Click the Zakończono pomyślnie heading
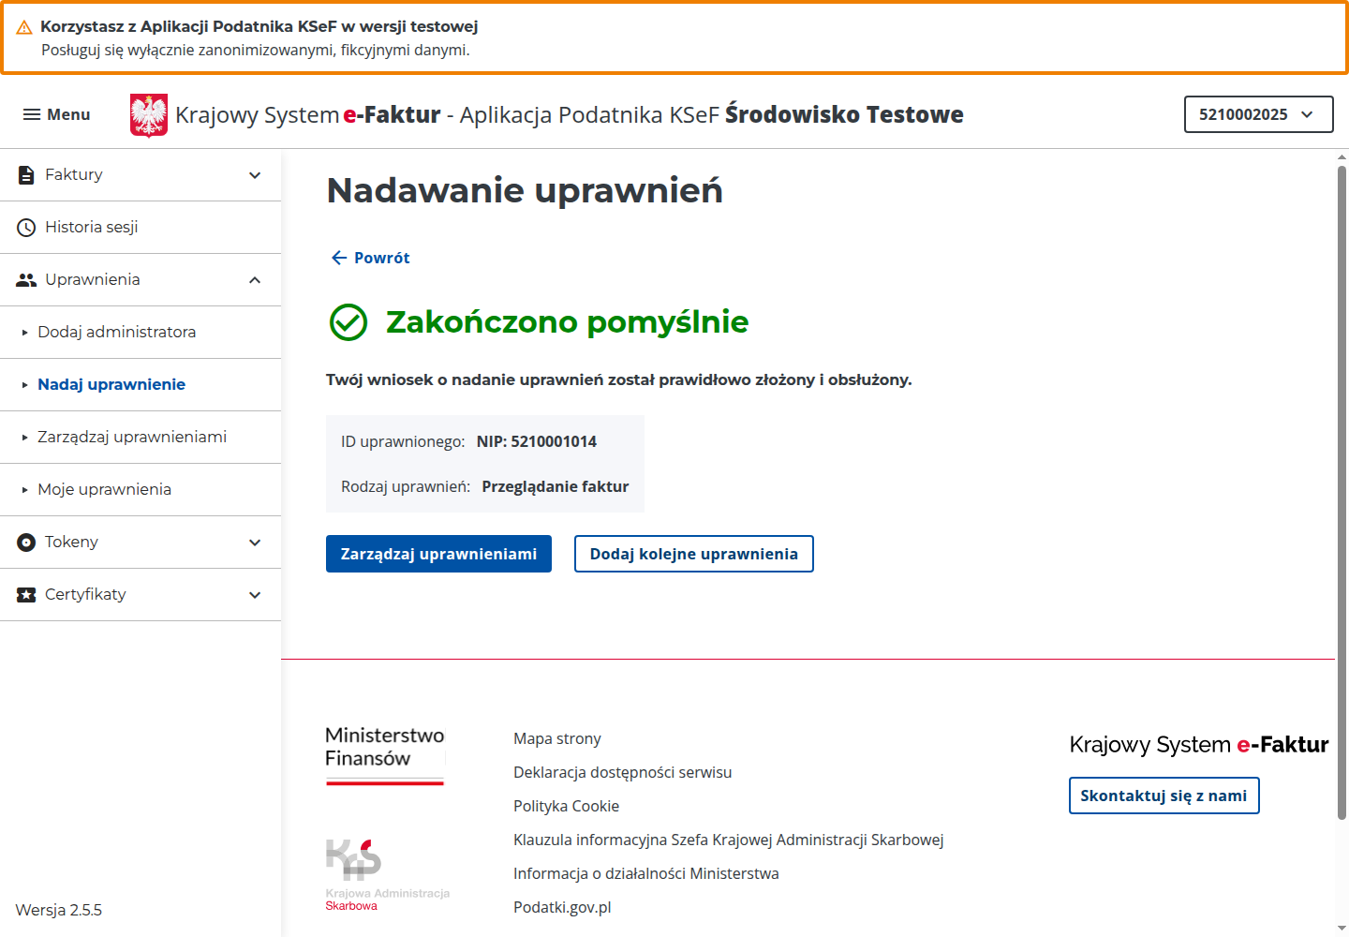 568,322
